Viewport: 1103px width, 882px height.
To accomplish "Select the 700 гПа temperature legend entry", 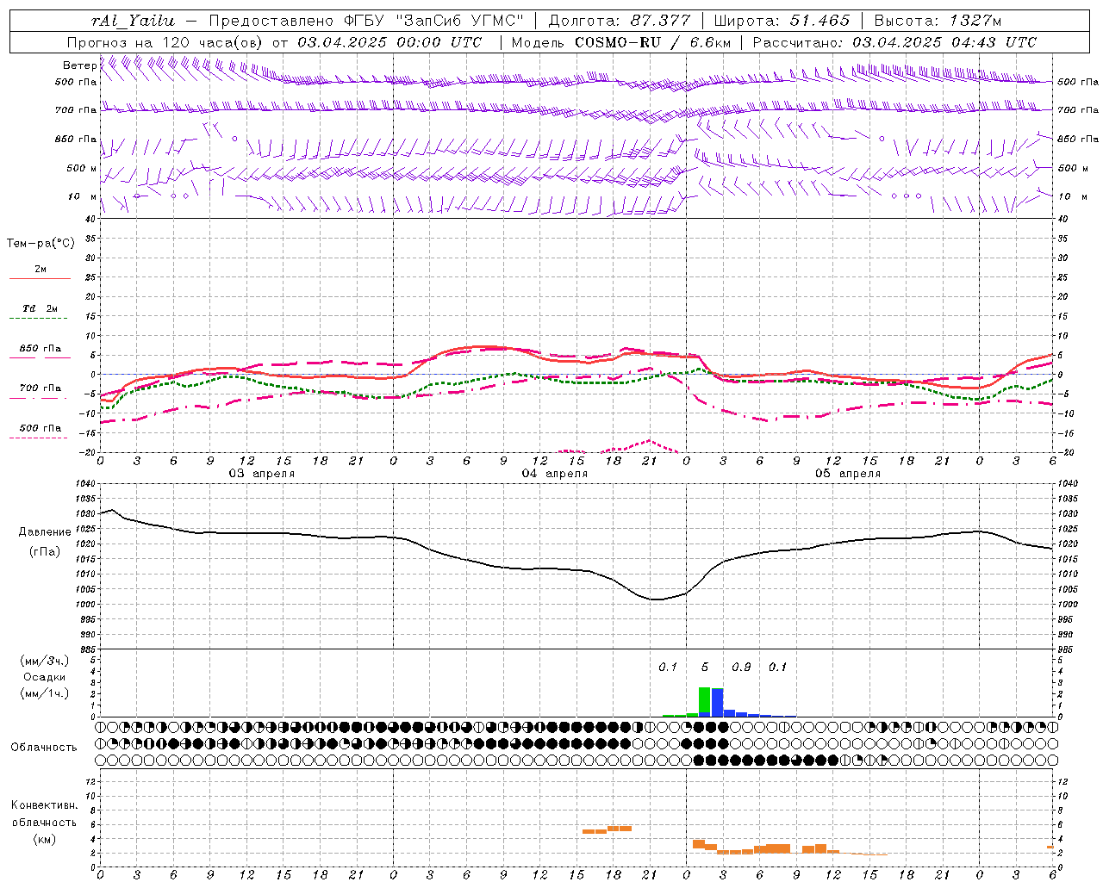I will tap(41, 388).
